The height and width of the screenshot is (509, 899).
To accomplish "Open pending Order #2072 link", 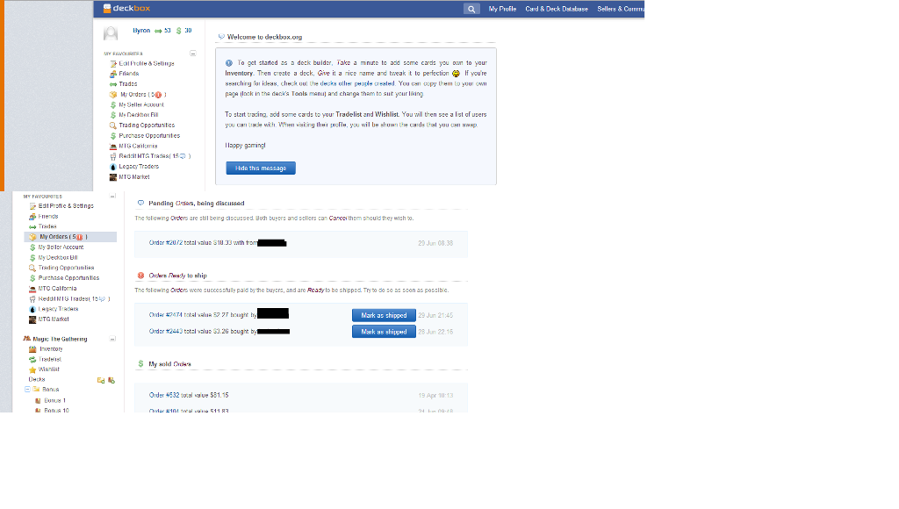I will (x=165, y=242).
